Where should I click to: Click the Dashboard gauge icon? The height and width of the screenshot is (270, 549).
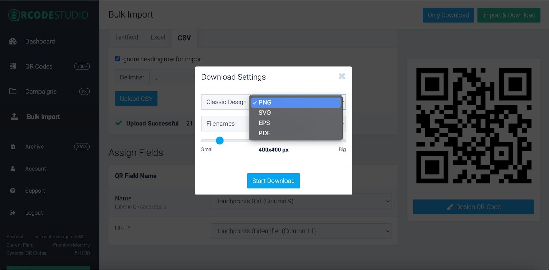[13, 42]
